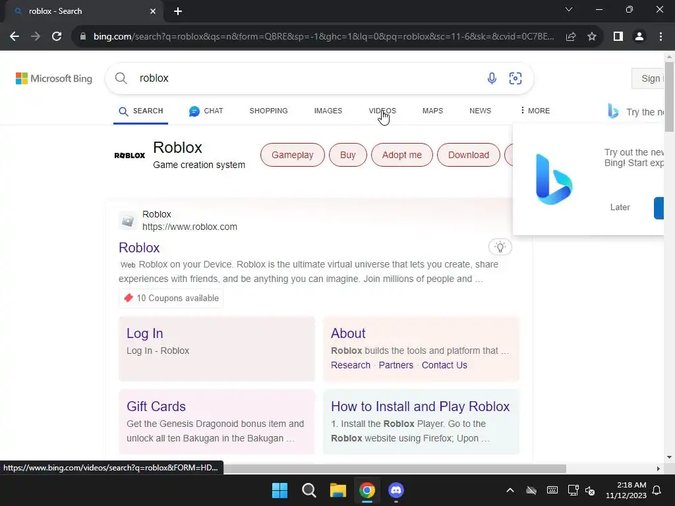
Task: Open the Log In sitelink
Action: click(x=144, y=333)
